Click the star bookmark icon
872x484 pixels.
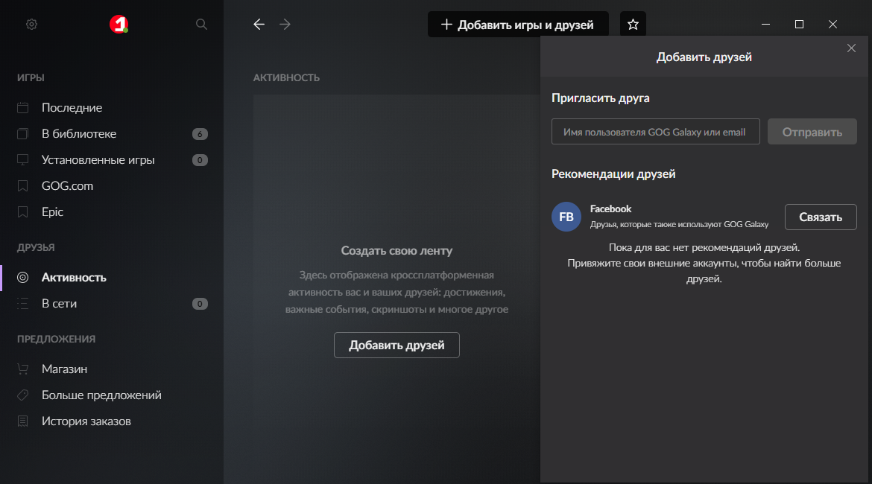point(633,25)
